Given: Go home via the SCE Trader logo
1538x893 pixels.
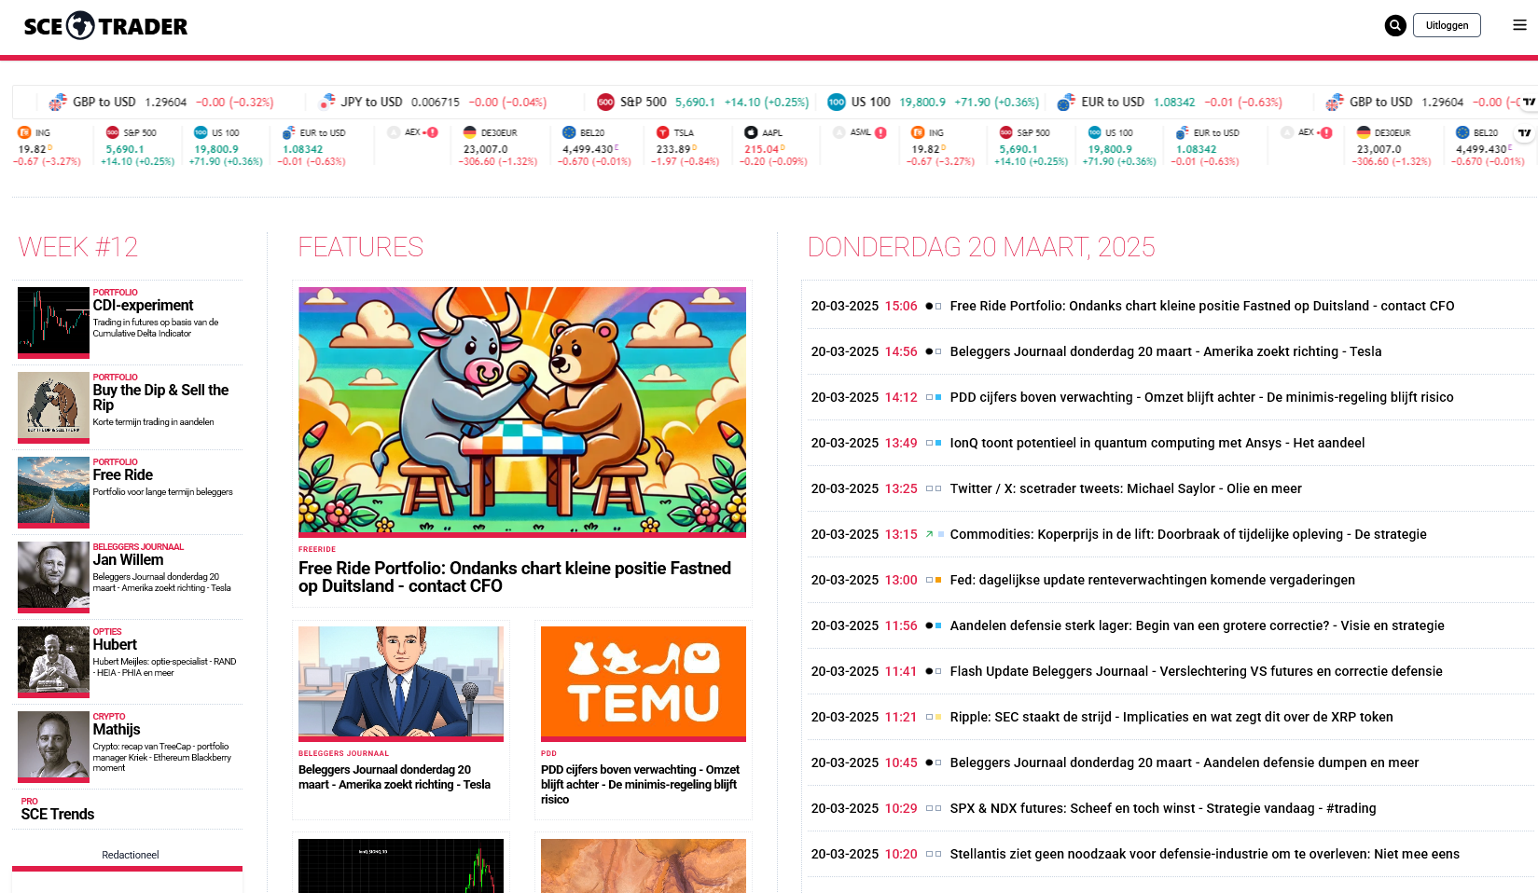Looking at the screenshot, I should [105, 26].
